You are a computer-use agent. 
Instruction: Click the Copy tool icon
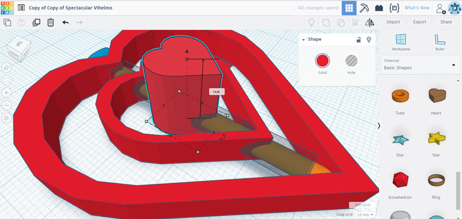pyautogui.click(x=7, y=22)
